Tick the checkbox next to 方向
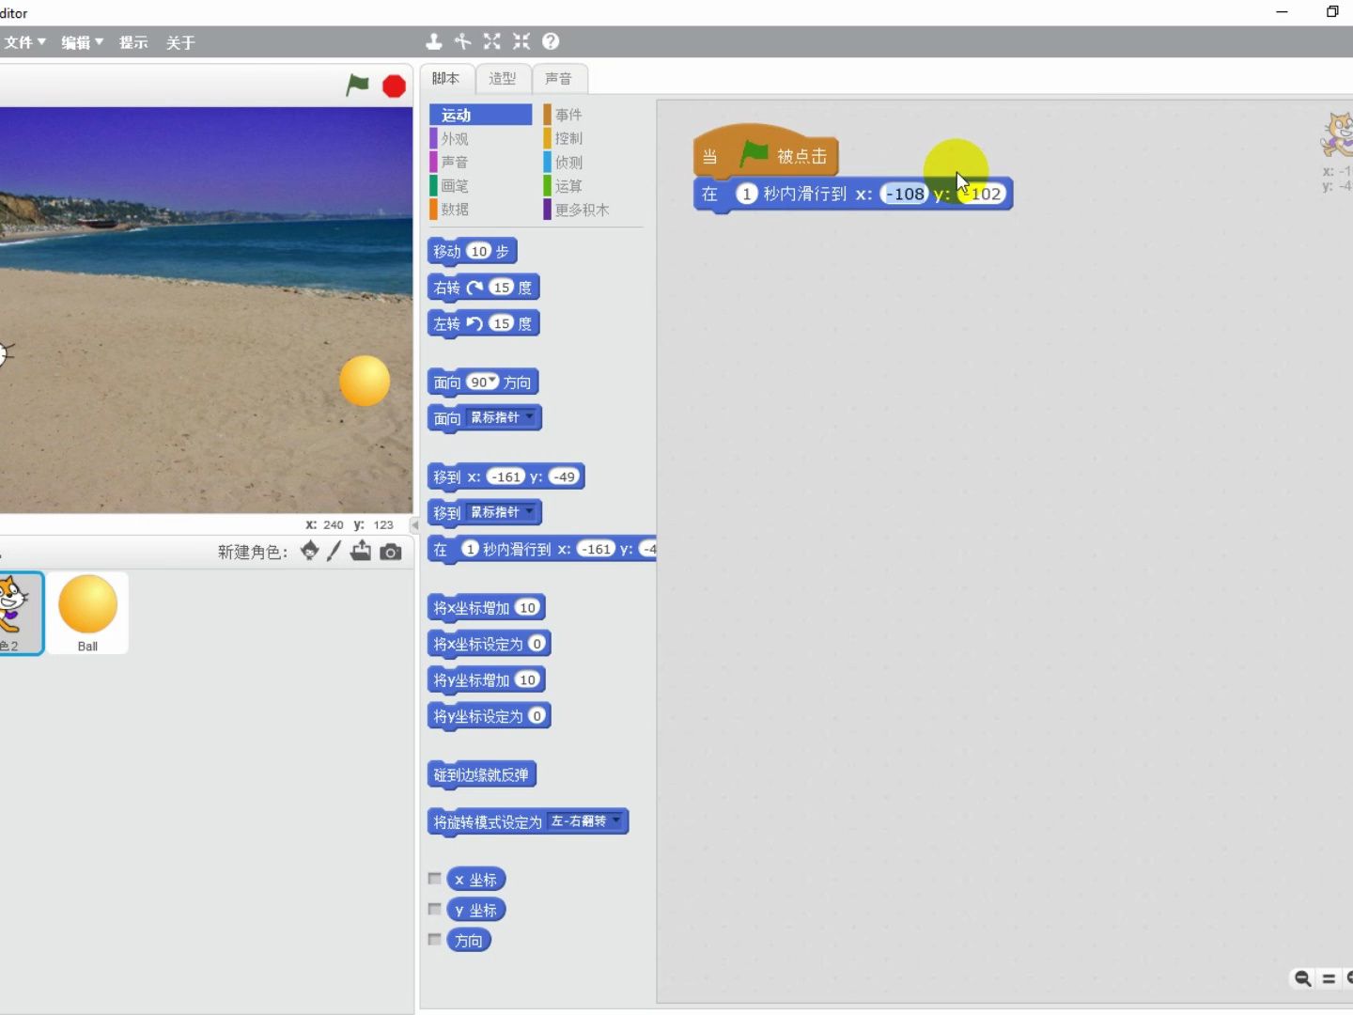 [x=434, y=939]
